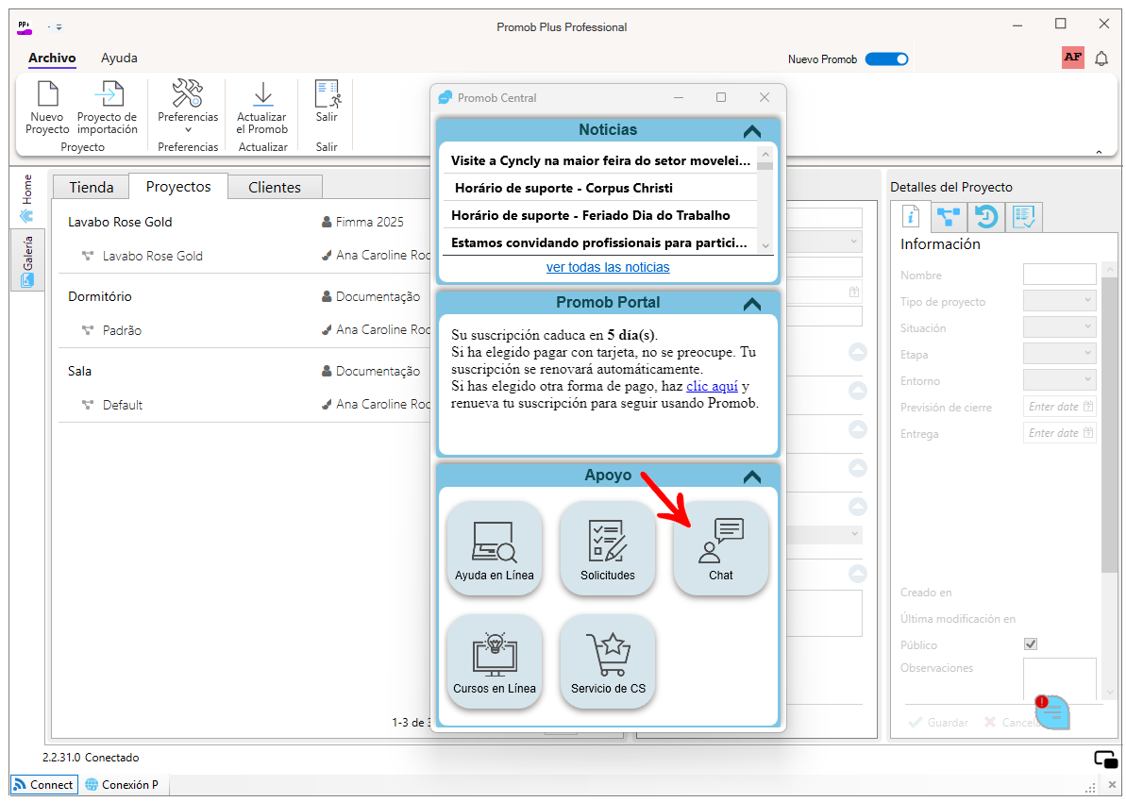Open the Home side panel
Image resolution: width=1126 pixels, height=802 pixels.
(27, 198)
